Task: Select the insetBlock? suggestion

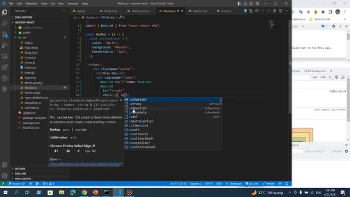Action: 172,134
